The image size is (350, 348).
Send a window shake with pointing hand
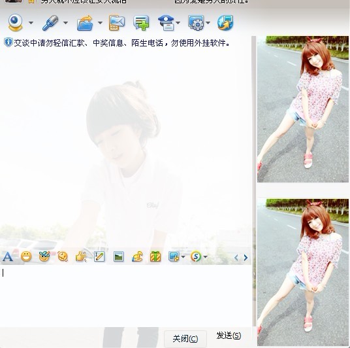[x=80, y=256]
